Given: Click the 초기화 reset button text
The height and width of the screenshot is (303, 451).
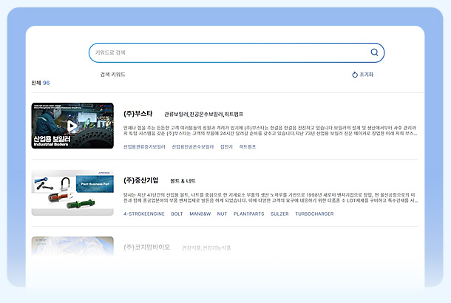Looking at the screenshot, I should tap(366, 75).
